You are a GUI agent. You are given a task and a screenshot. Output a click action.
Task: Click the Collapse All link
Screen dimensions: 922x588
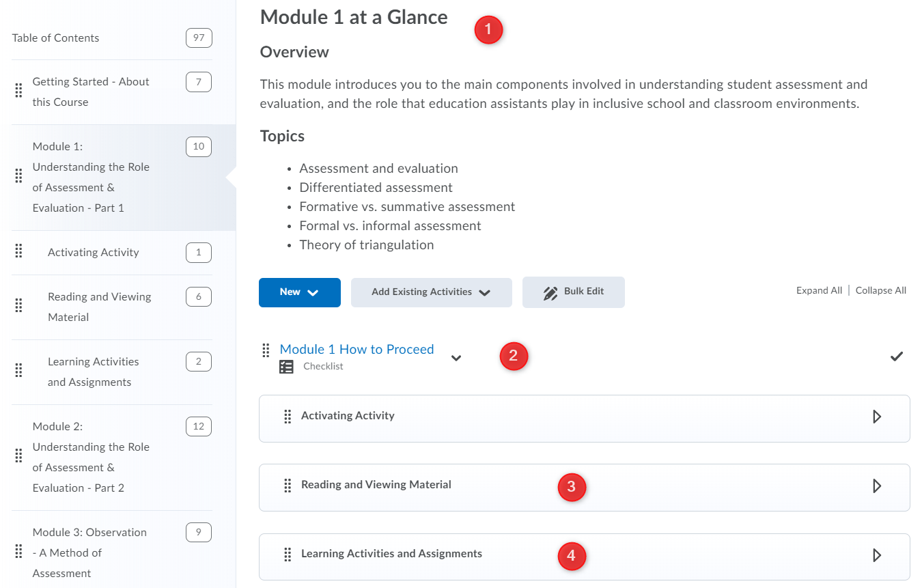tap(880, 290)
